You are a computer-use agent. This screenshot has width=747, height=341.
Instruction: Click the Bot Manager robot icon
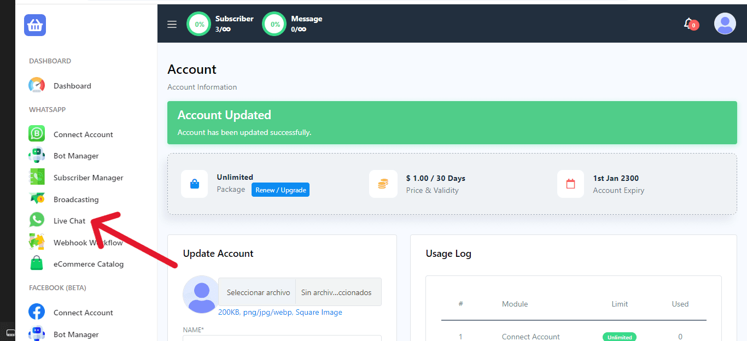coord(37,156)
